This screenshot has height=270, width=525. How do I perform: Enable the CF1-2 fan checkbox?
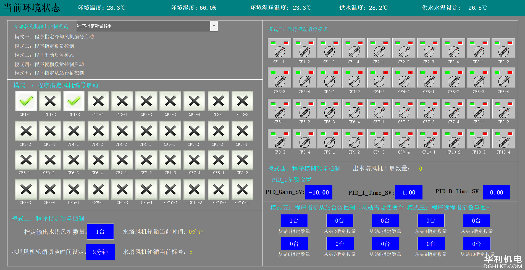[x=50, y=101]
